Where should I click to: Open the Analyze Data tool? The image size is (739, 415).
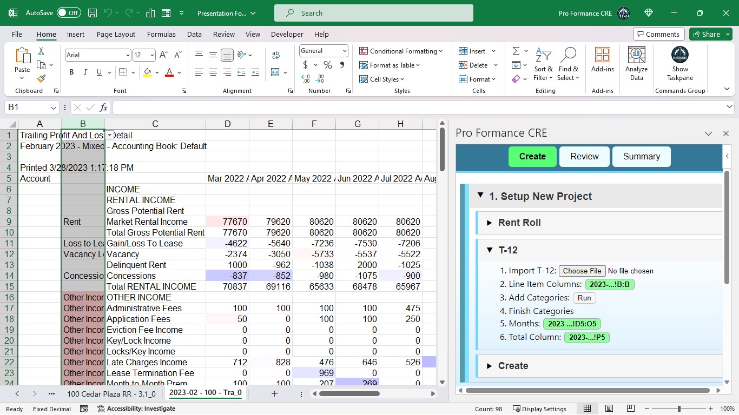[636, 63]
